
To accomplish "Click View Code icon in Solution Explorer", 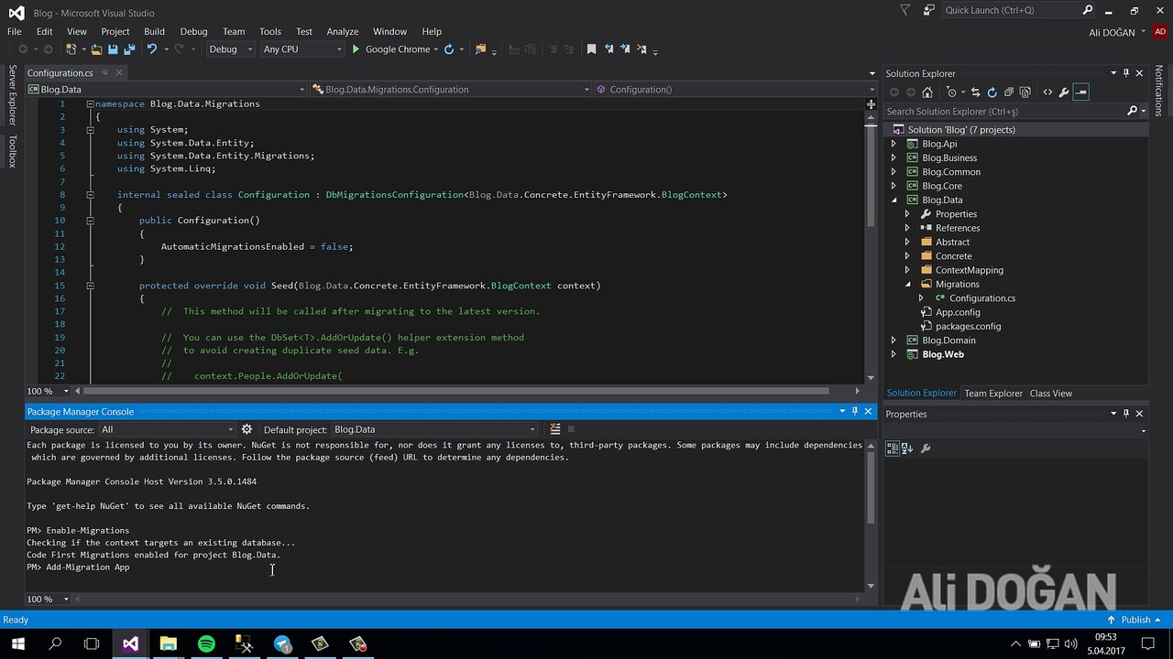I will pyautogui.click(x=1047, y=92).
